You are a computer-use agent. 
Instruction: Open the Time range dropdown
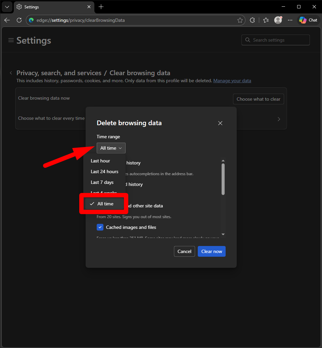(111, 148)
